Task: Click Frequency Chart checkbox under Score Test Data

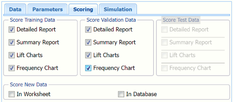Action: (165, 68)
